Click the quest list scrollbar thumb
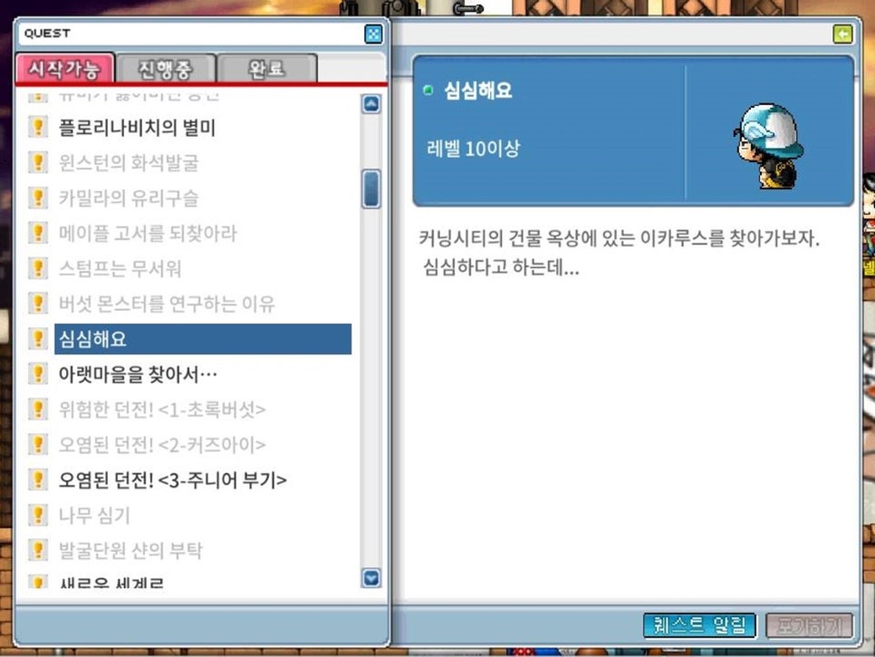 coord(371,188)
